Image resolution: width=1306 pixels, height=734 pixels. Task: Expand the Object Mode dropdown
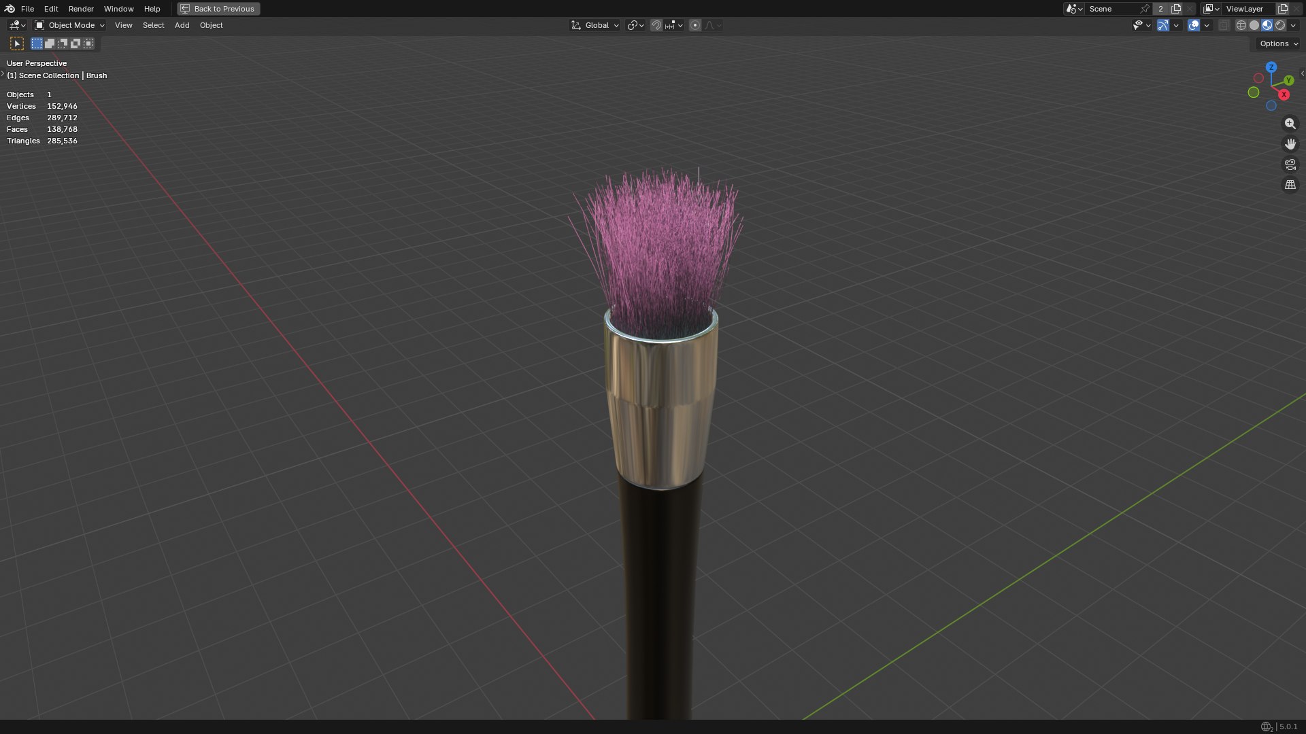(x=70, y=25)
